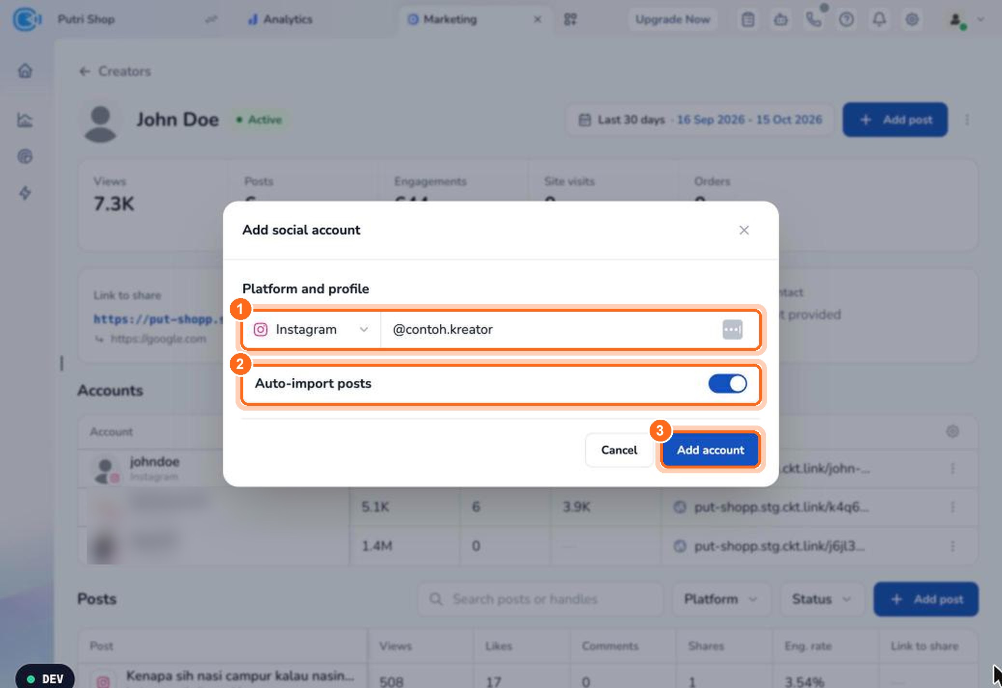Click the Cancel button
1002x688 pixels.
pyautogui.click(x=619, y=450)
